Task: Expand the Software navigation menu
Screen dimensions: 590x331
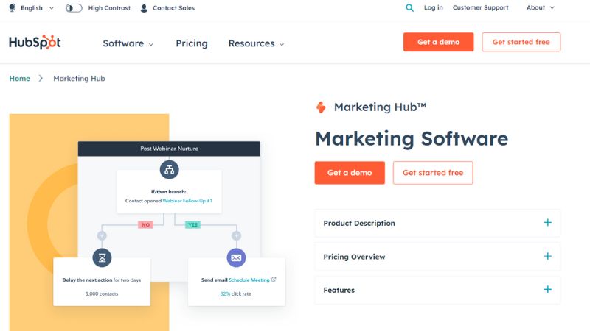Action: click(128, 43)
